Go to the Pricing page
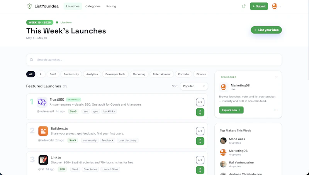This screenshot has height=175, width=309. (x=111, y=6)
